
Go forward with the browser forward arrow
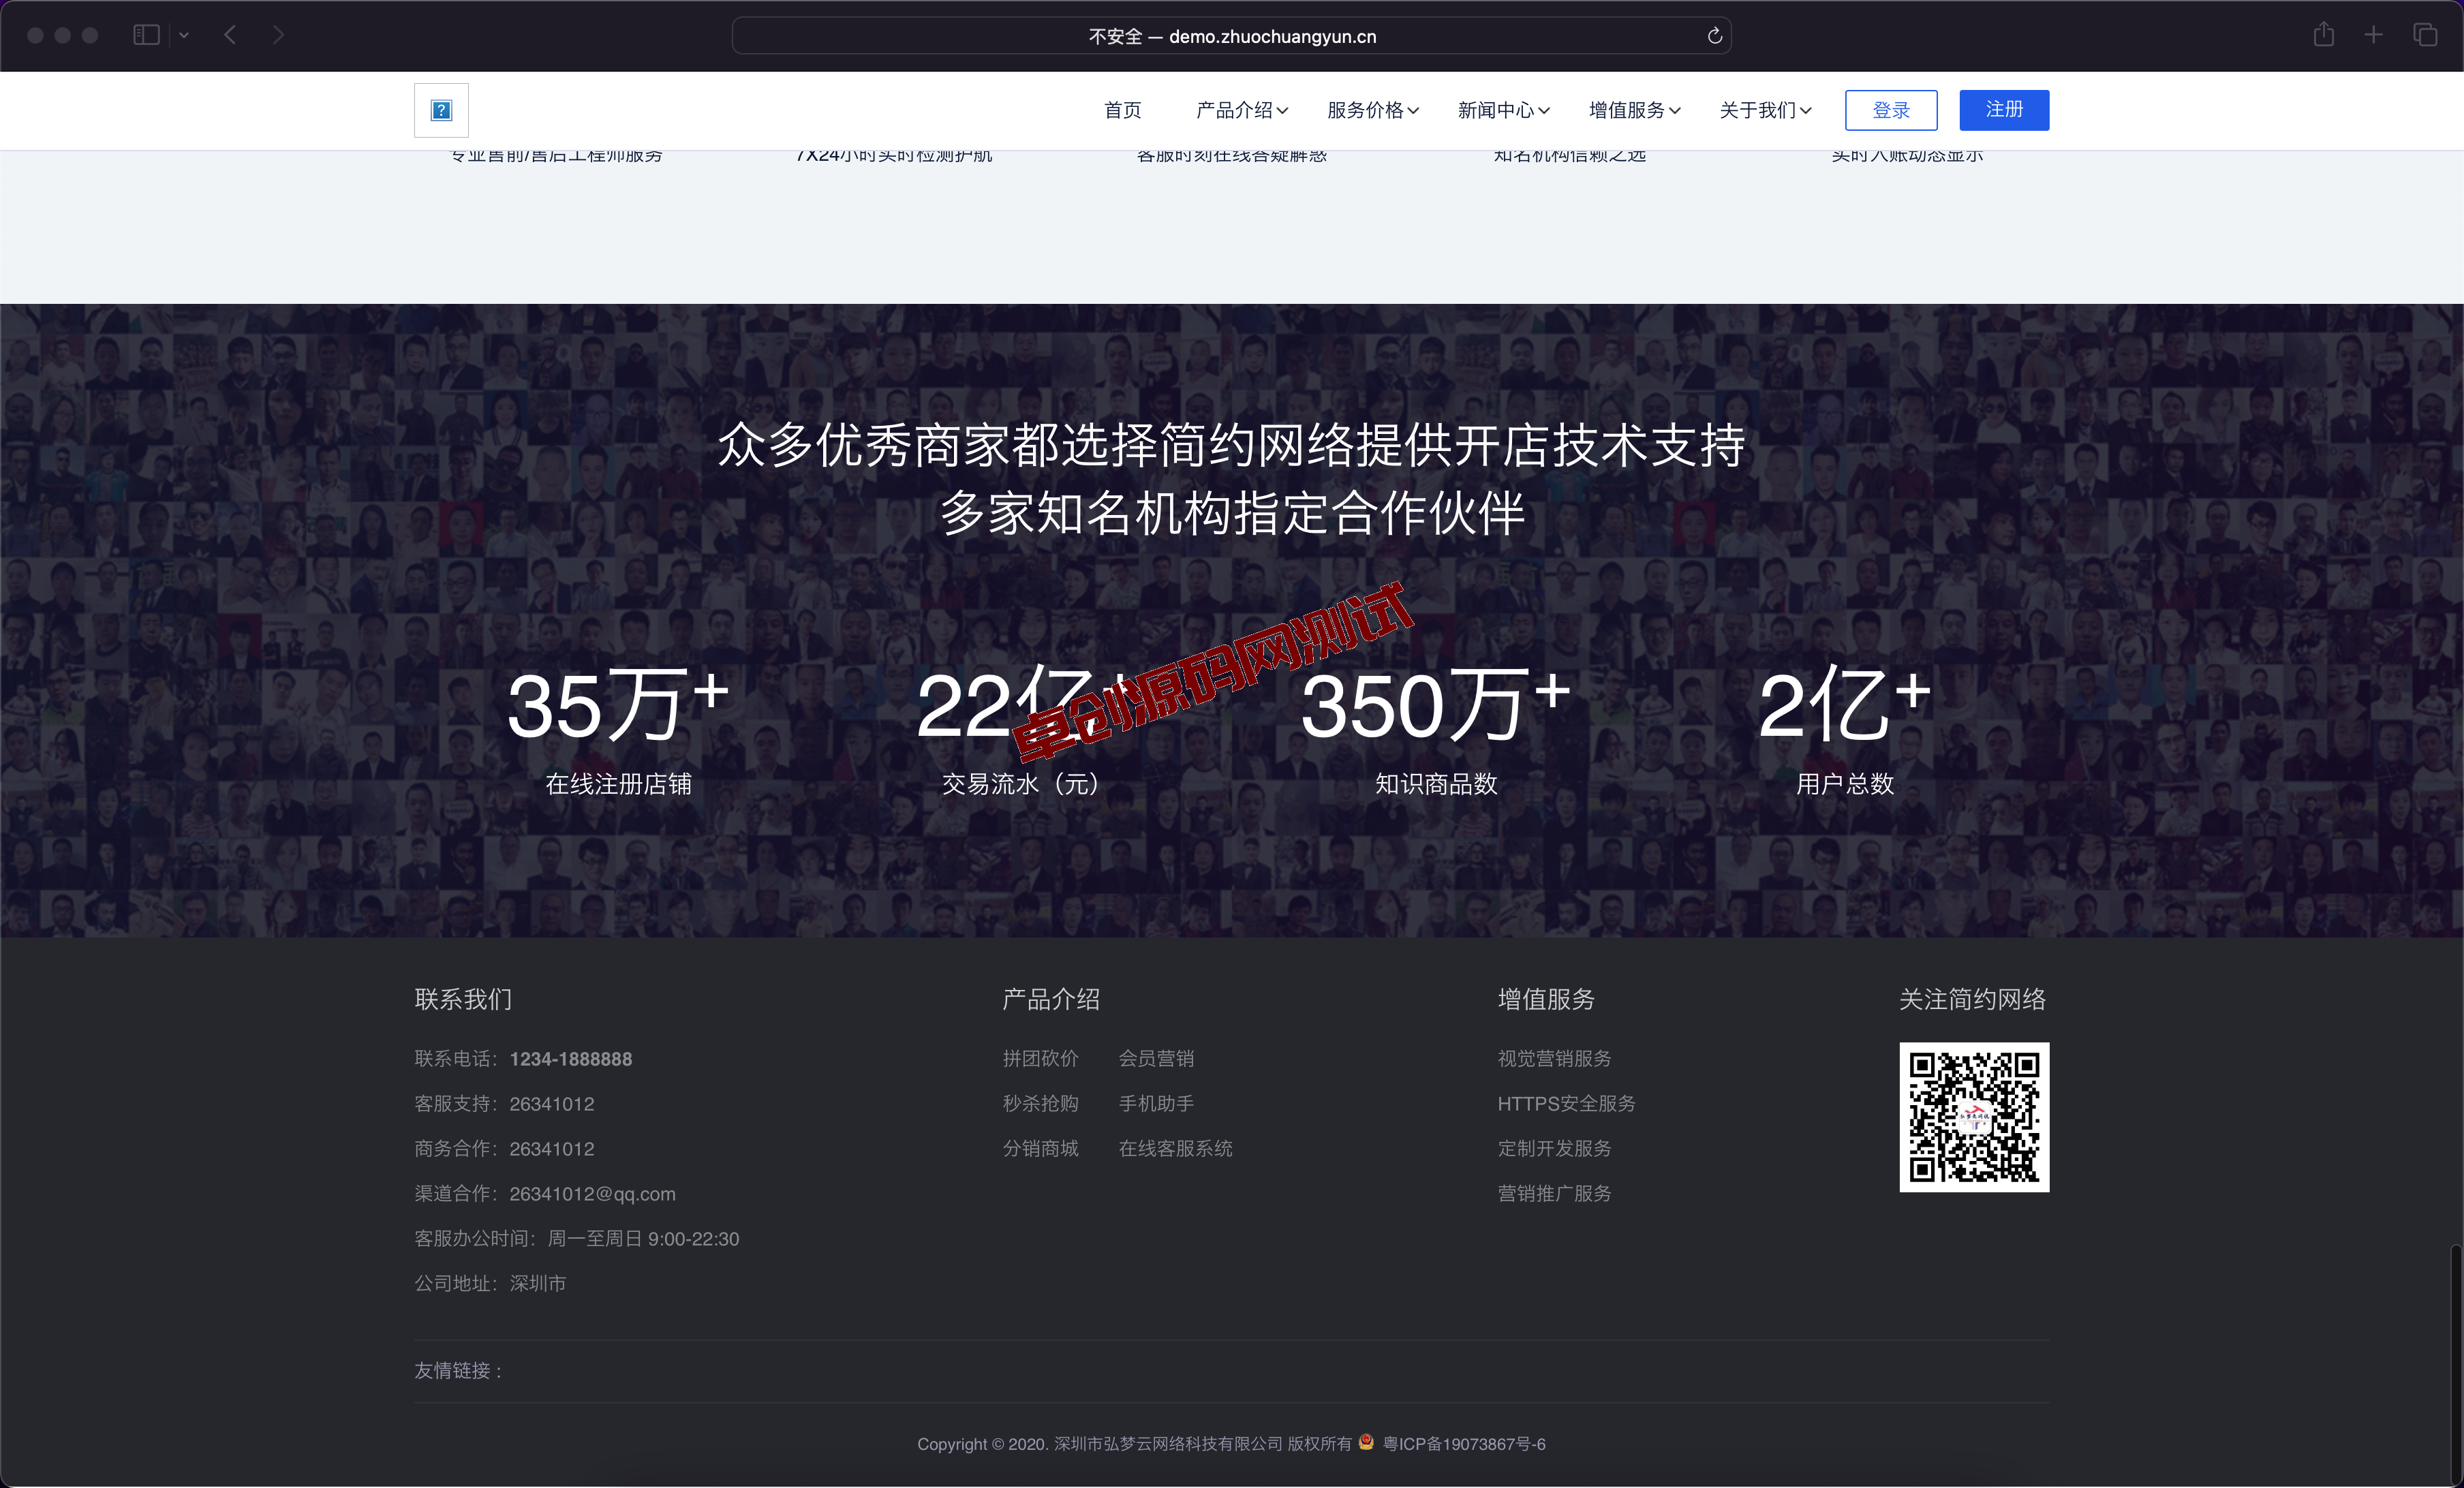coord(278,35)
